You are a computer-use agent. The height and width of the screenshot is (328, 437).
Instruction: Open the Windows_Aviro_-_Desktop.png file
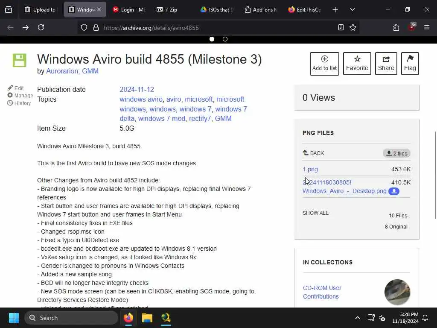pos(344,187)
